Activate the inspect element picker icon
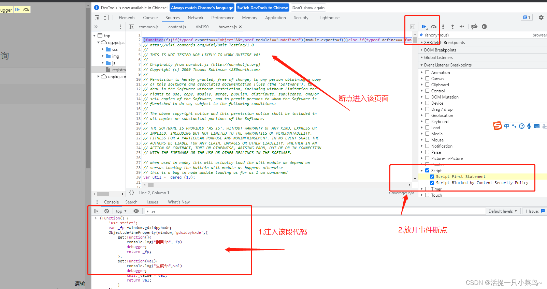This screenshot has width=547, height=289. click(x=97, y=17)
